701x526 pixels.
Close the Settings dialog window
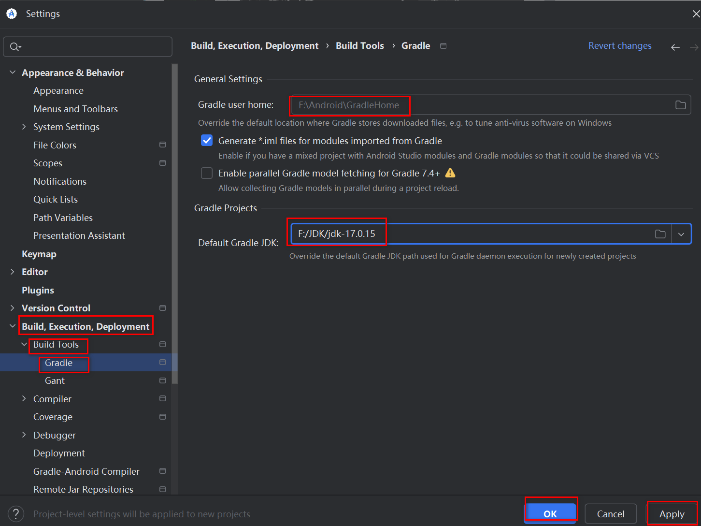pos(696,14)
